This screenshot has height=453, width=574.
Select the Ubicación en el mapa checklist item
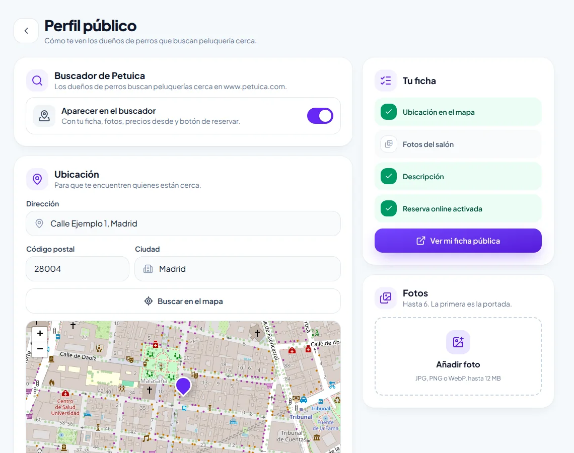[x=458, y=112]
